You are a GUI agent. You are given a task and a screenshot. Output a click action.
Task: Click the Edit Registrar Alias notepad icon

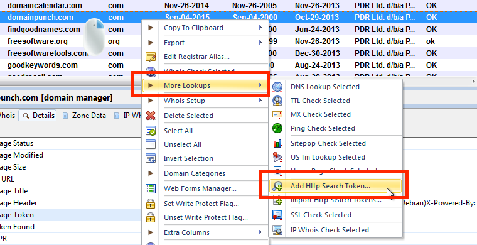pos(151,57)
